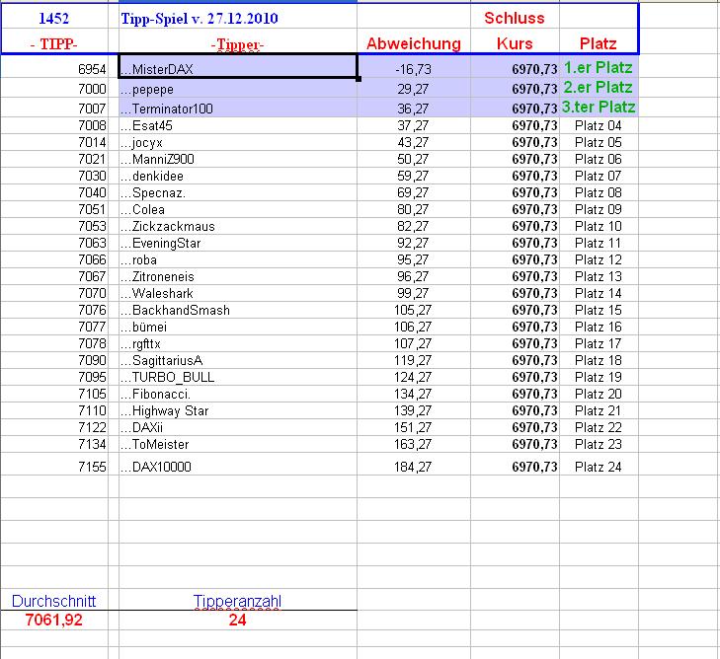This screenshot has height=659, width=720.
Task: Select Schlusskurs 6970,73 in MisterDAX row
Action: (515, 67)
